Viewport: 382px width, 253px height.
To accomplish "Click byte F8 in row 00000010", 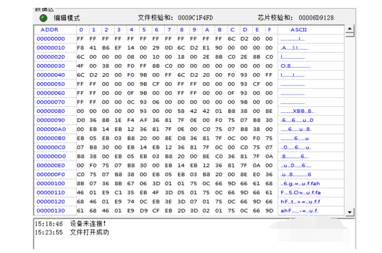I will 80,48.
